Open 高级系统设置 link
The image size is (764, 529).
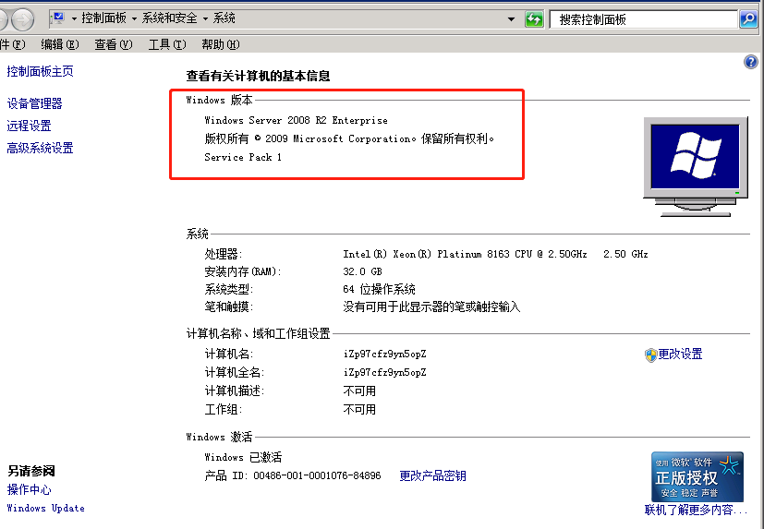[40, 148]
